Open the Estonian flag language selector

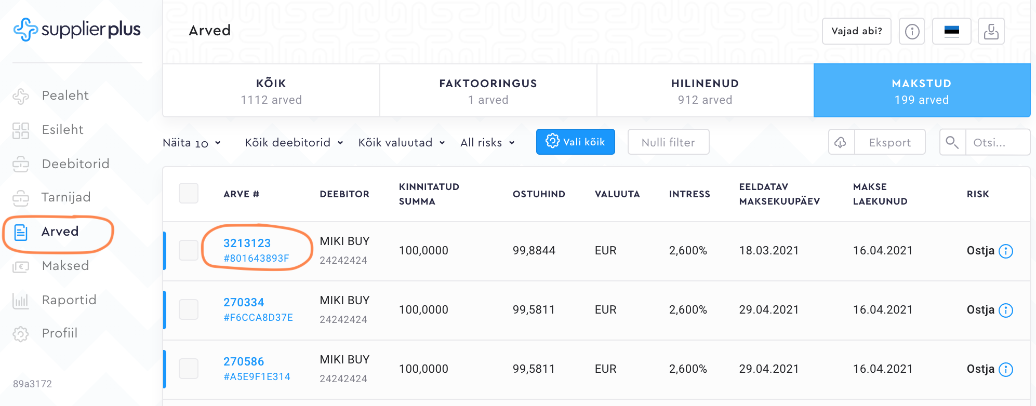coord(951,31)
